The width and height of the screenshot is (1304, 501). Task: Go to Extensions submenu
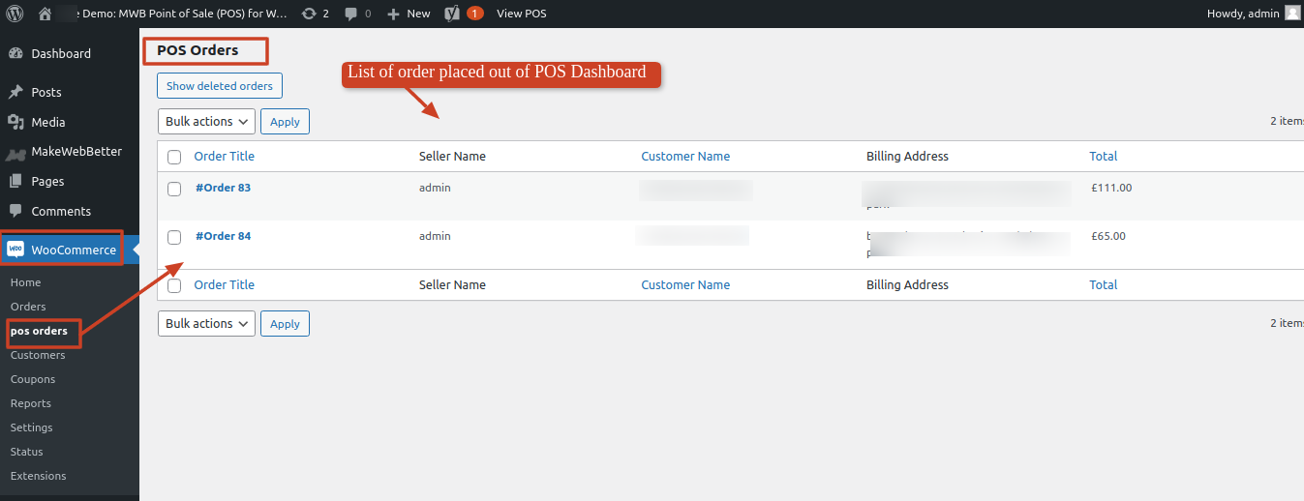pos(39,476)
